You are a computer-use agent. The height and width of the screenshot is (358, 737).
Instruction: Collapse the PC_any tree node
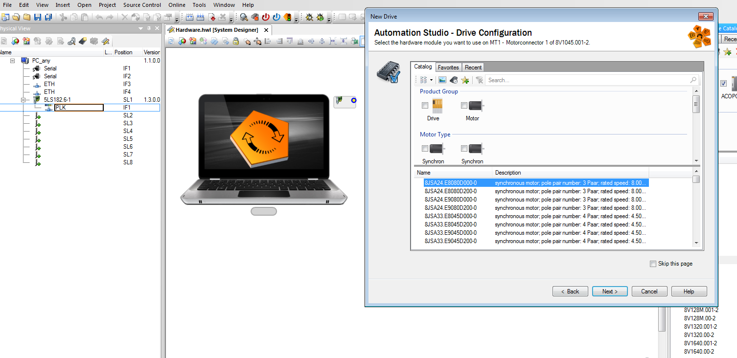pos(13,61)
